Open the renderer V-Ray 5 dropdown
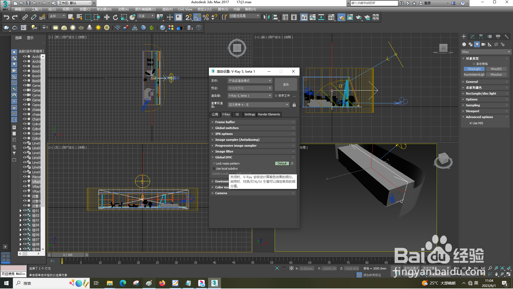 tap(250, 96)
